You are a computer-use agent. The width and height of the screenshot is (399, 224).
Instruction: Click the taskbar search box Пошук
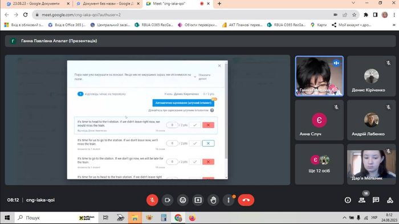click(57, 218)
